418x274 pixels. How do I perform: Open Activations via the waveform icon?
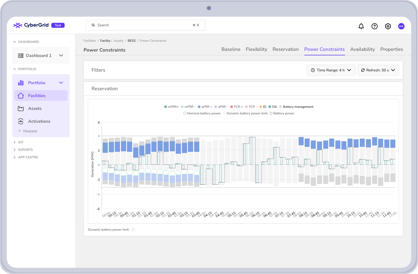21,121
